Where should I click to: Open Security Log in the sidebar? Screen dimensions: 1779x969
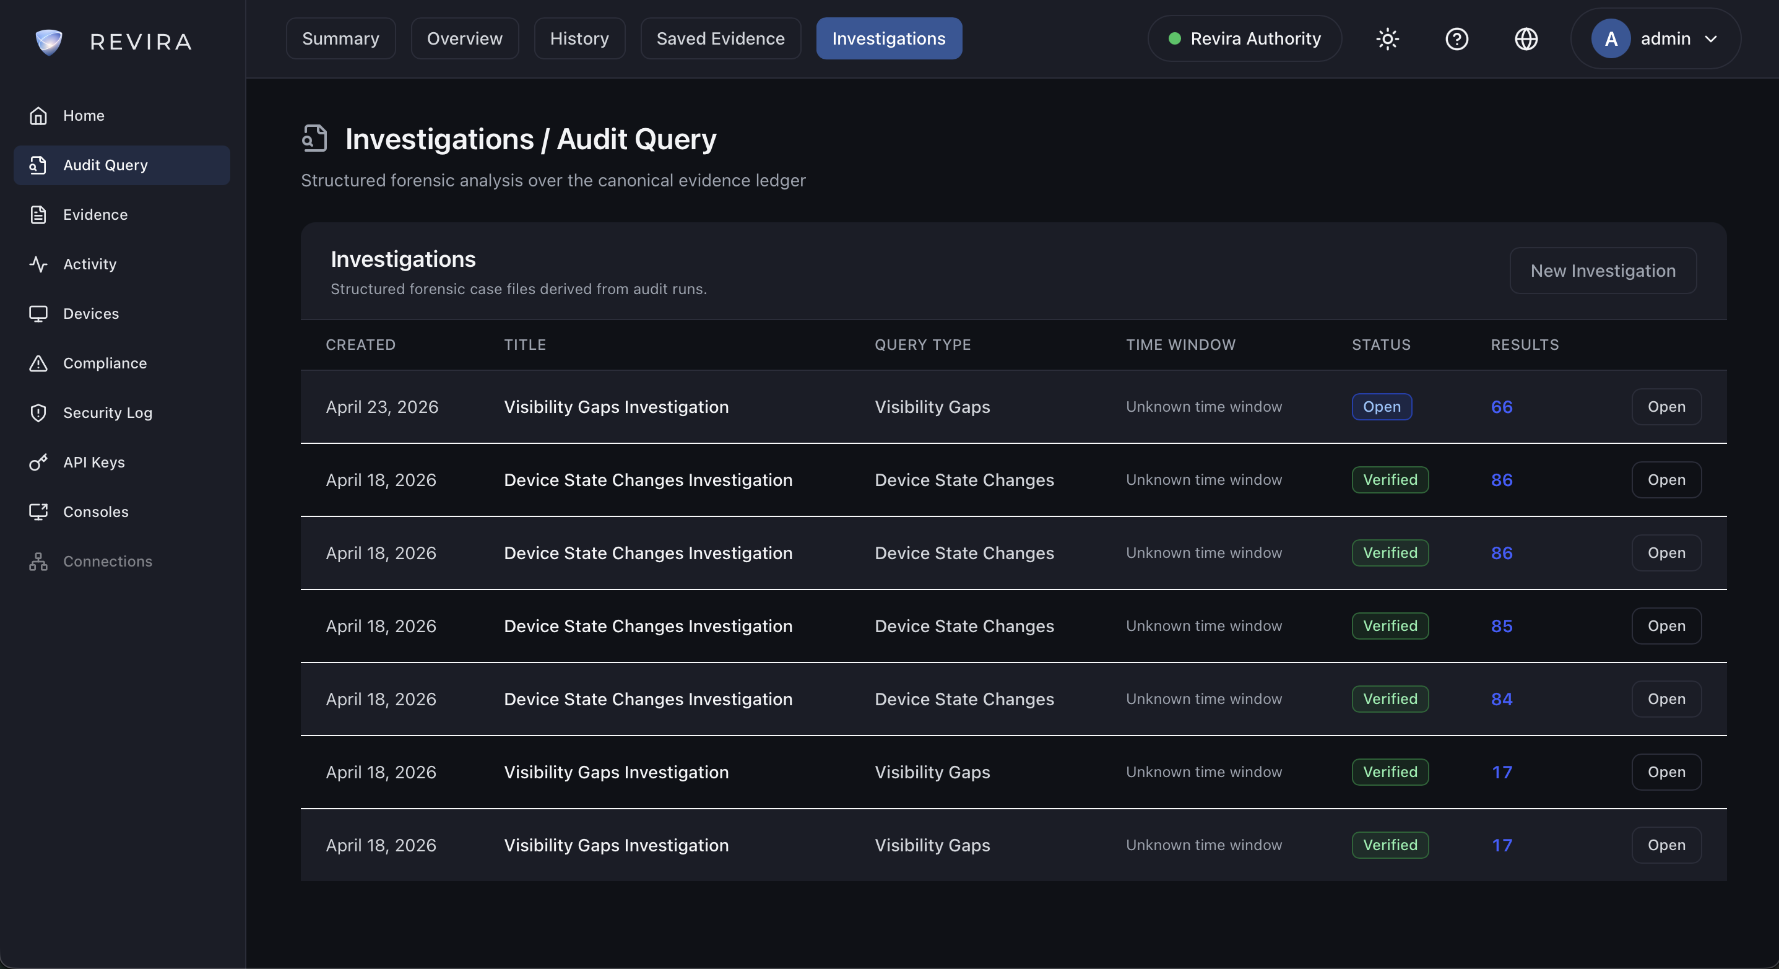click(121, 412)
